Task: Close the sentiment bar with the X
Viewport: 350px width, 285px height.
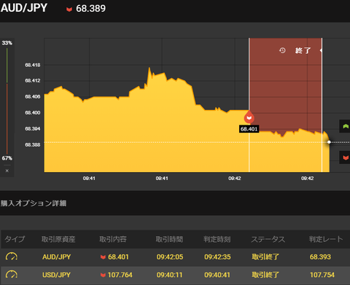Action: coord(7,171)
